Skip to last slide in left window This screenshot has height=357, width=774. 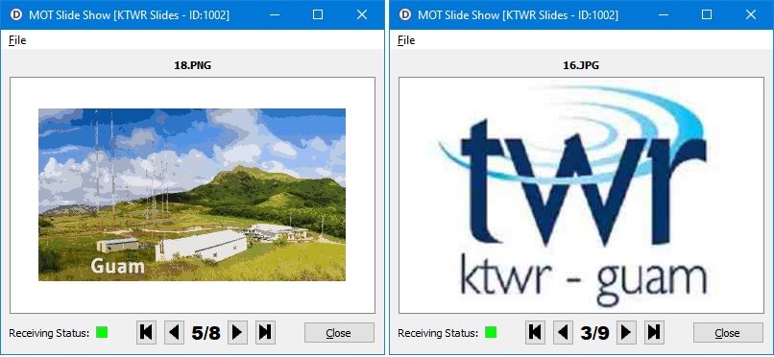(x=265, y=333)
